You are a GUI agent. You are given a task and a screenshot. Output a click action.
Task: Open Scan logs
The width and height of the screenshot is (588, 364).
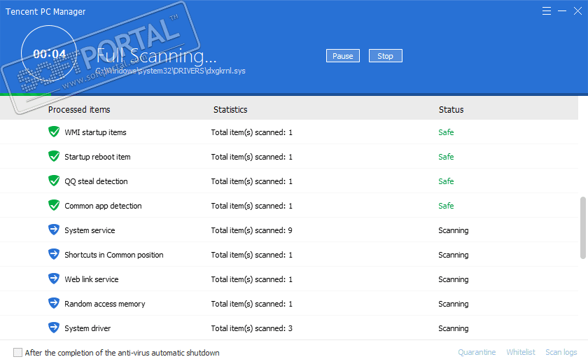[x=561, y=352]
